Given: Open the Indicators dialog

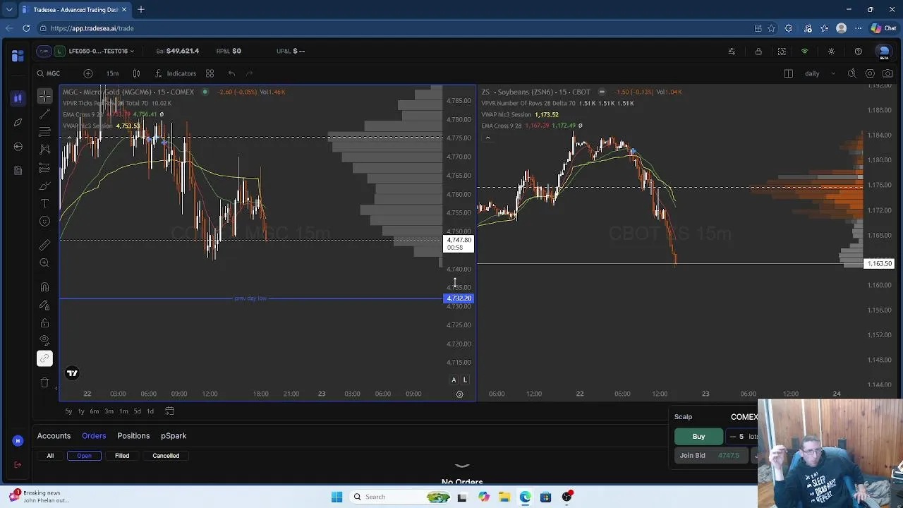Looking at the screenshot, I should pos(176,73).
